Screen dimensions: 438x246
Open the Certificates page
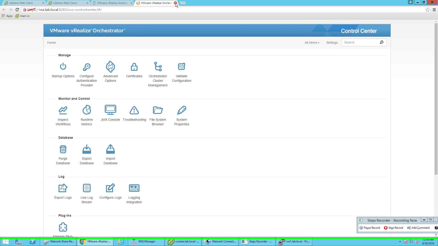coord(134,70)
